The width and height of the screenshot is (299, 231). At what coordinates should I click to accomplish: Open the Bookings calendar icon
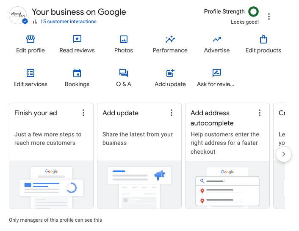[x=77, y=73]
